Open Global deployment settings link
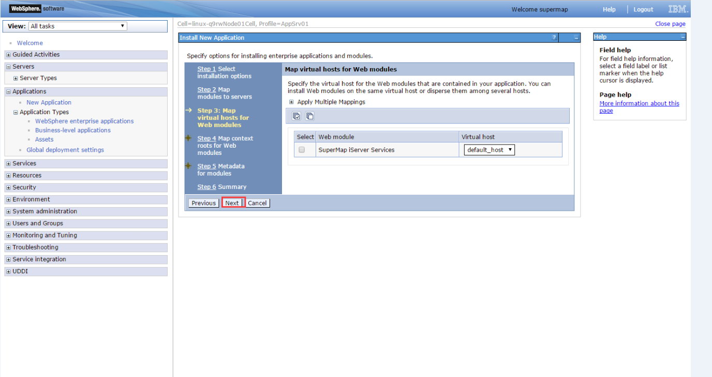Viewport: 712px width, 377px height. pyautogui.click(x=65, y=150)
